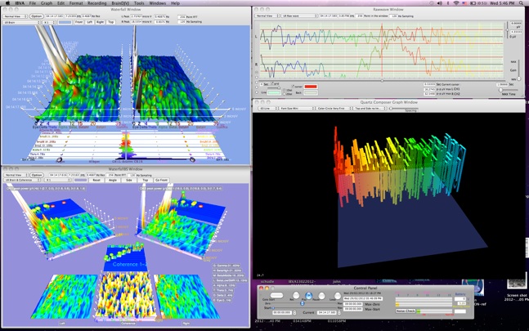Click the Spacing slider in Quartz Composer window
The image size is (529, 331).
point(403,109)
